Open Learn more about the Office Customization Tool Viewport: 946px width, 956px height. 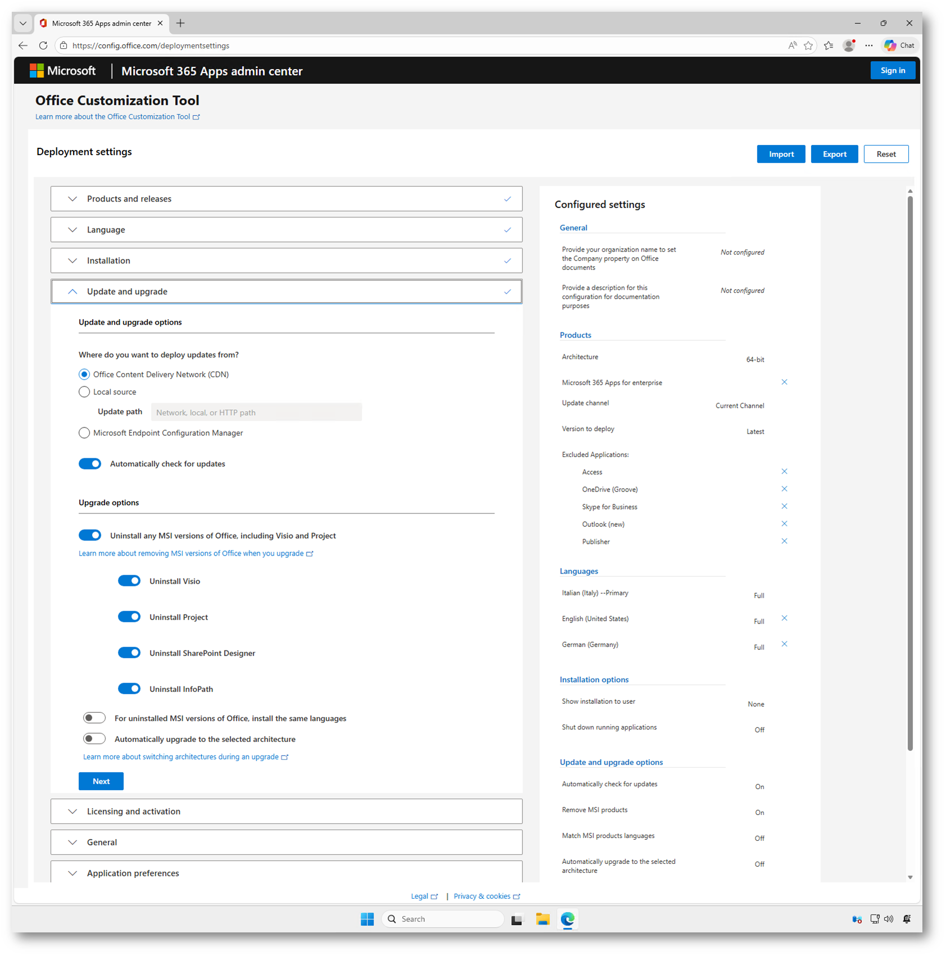[117, 117]
